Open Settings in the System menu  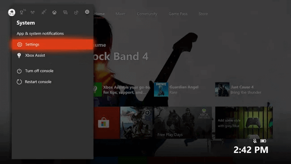(x=52, y=44)
